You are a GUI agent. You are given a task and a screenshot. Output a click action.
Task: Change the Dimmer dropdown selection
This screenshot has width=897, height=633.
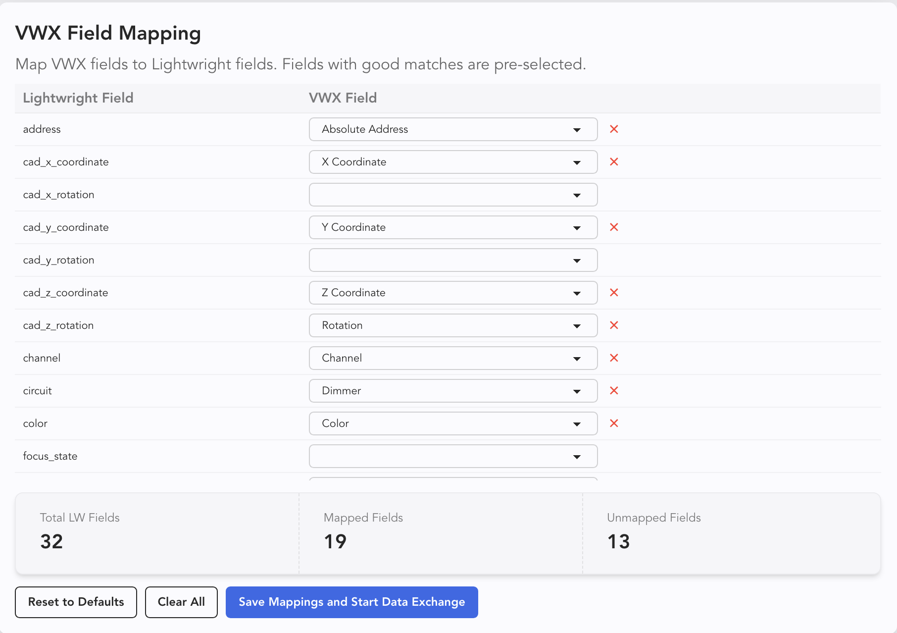pyautogui.click(x=452, y=391)
